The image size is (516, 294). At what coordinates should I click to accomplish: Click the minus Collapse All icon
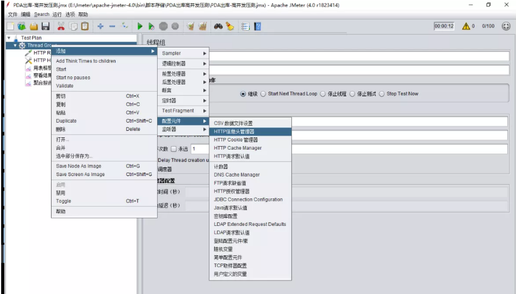coord(112,26)
